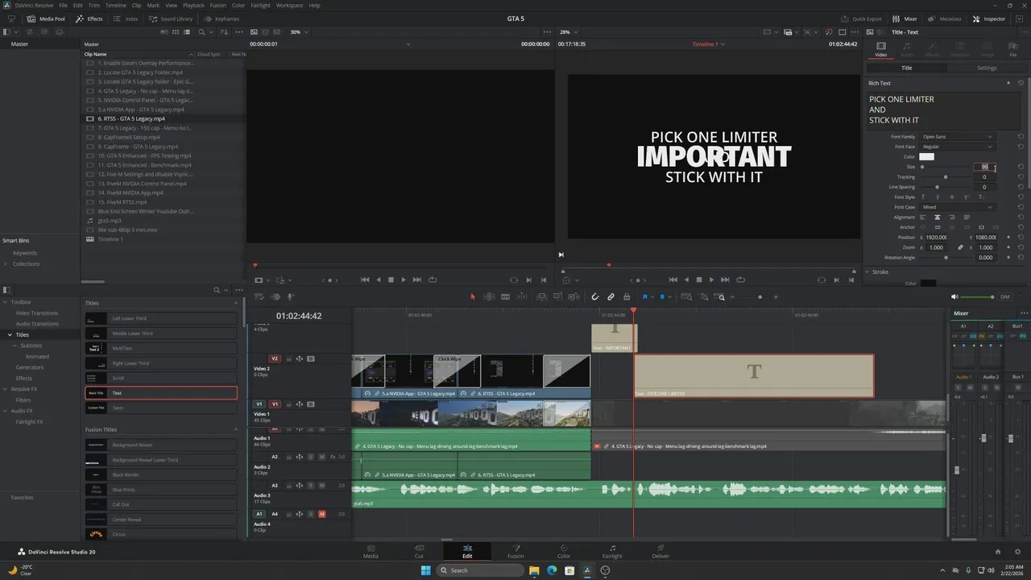1031x580 pixels.
Task: Toggle Effects panel
Action: click(x=89, y=19)
